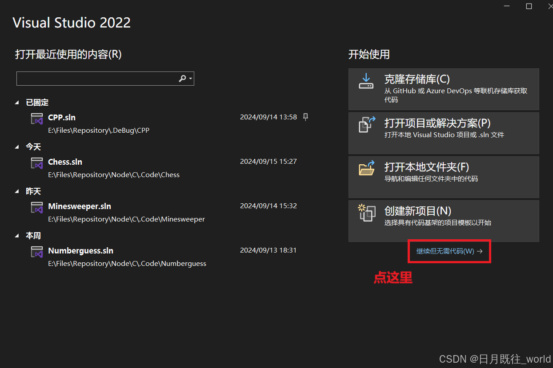Click the open project or solution icon

(x=367, y=124)
